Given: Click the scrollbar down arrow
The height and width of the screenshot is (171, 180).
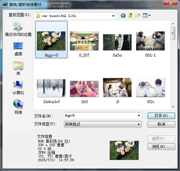Looking at the screenshot, I should [x=173, y=107].
